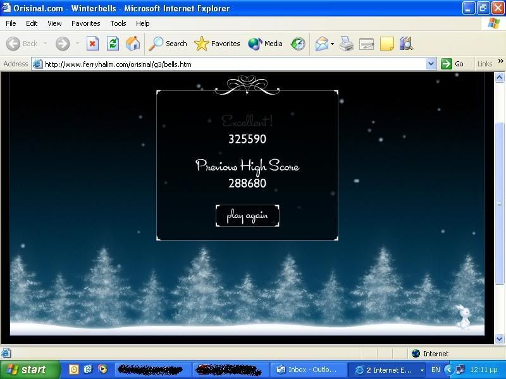Open the Mail options dropdown arrow
This screenshot has width=506, height=379.
[333, 44]
